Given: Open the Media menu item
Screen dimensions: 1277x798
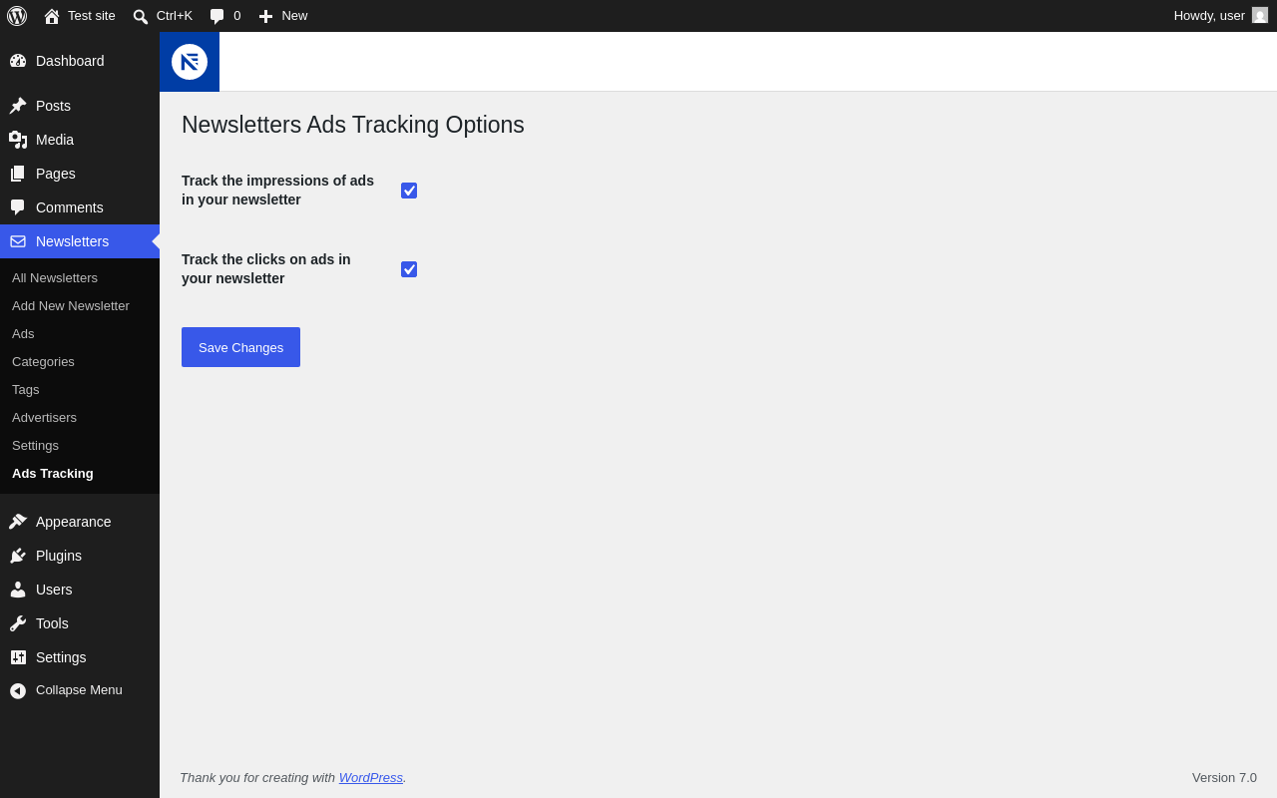Looking at the screenshot, I should coord(80,140).
